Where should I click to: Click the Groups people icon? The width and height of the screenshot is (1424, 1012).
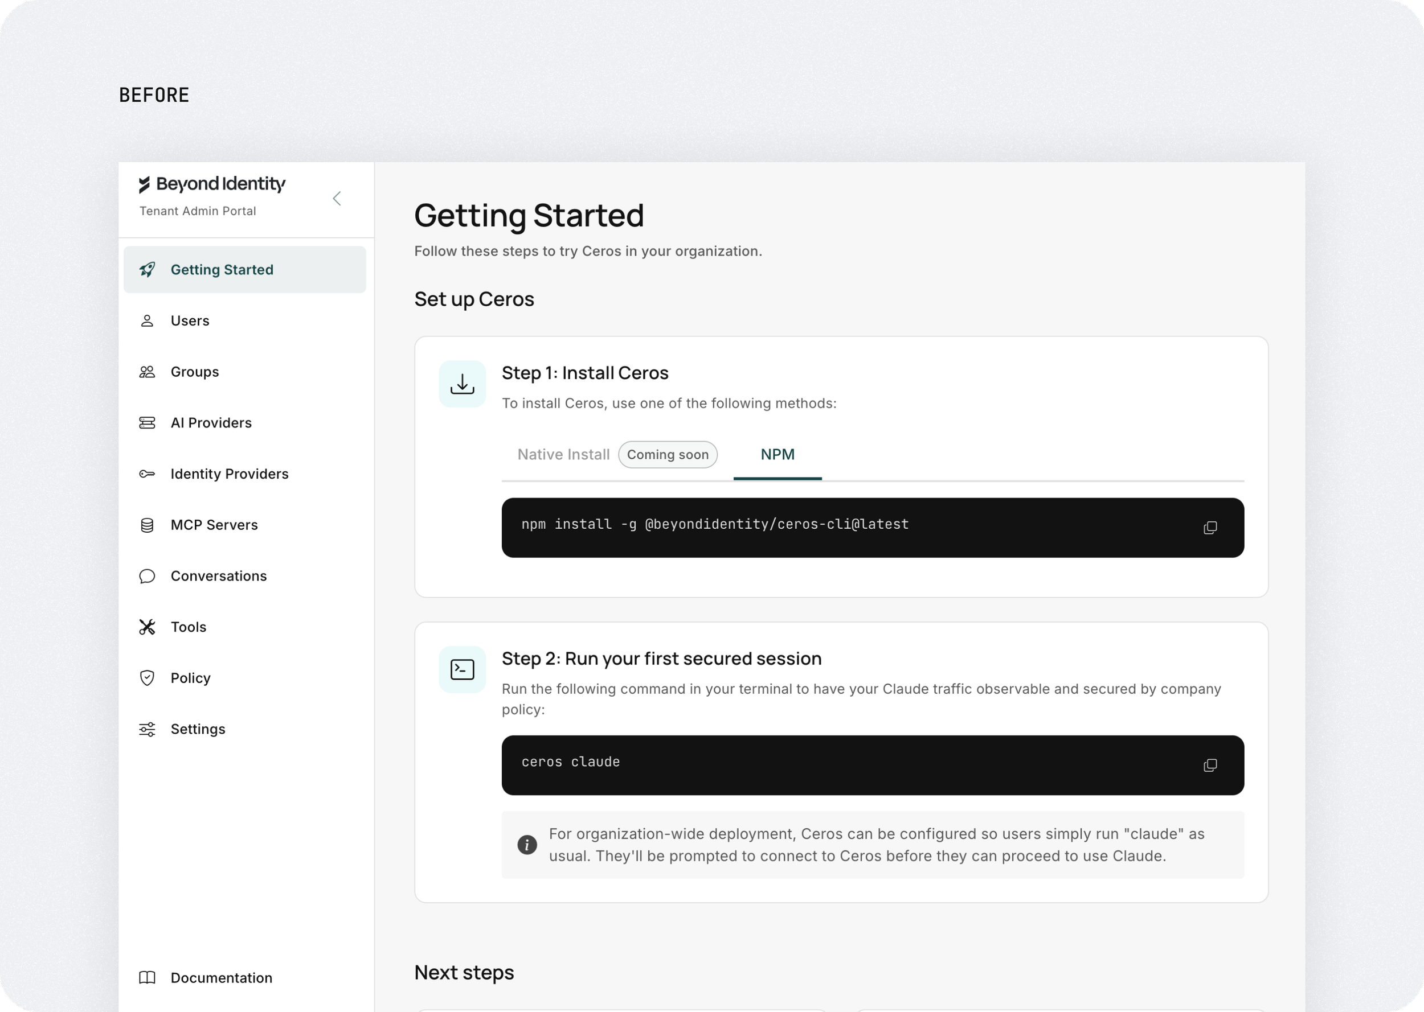pos(147,372)
